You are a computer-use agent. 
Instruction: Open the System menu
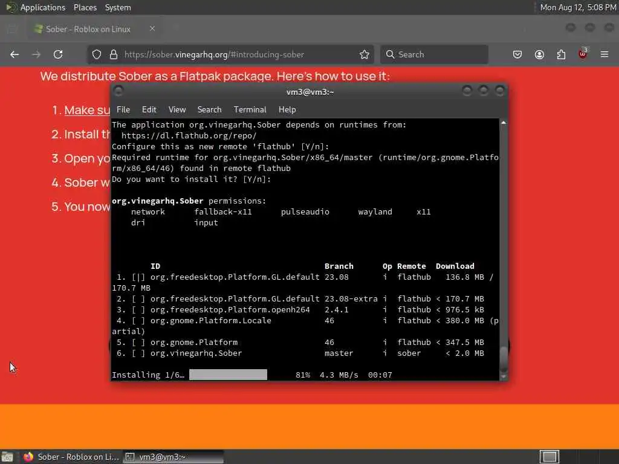(x=118, y=7)
